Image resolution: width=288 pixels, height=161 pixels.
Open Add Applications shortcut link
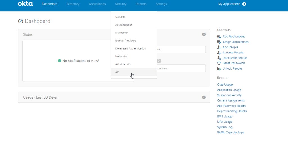(234, 37)
